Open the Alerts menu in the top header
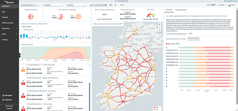This screenshot has height=111, width=238. pyautogui.click(x=222, y=5)
